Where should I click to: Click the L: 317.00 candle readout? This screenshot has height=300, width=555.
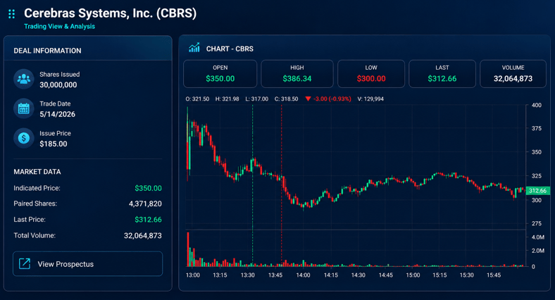[256, 99]
